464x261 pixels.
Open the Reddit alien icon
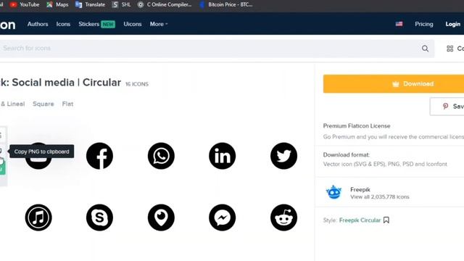click(283, 217)
